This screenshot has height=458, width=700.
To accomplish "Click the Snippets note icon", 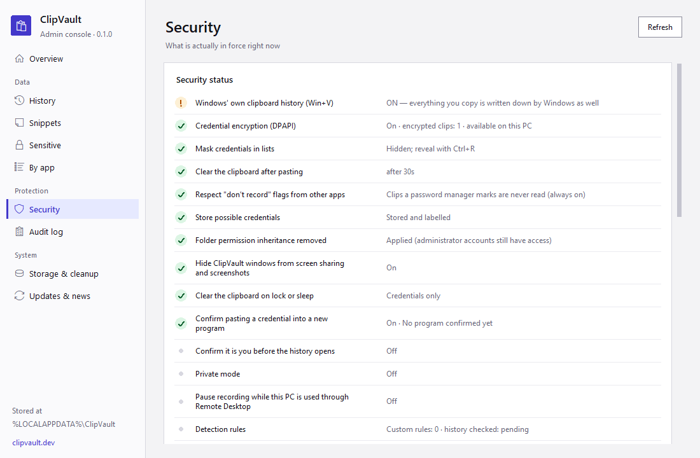I will (19, 123).
